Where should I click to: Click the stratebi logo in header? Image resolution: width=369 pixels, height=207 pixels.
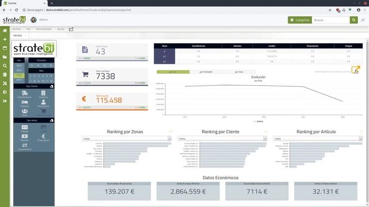(x=14, y=20)
